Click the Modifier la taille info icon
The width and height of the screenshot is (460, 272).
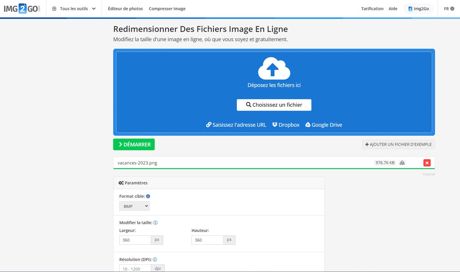pyautogui.click(x=155, y=223)
